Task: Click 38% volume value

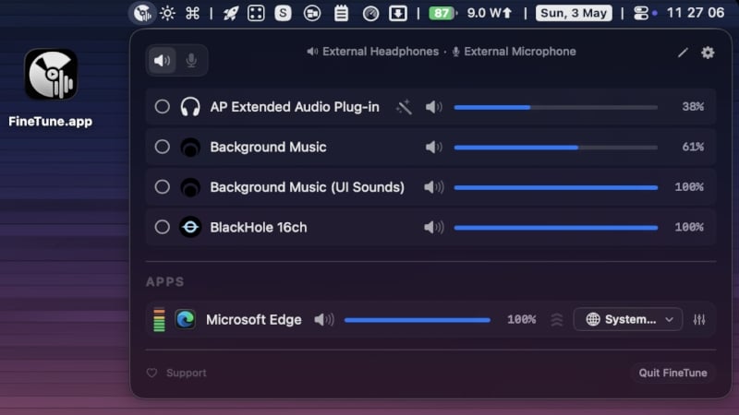Action: [693, 107]
